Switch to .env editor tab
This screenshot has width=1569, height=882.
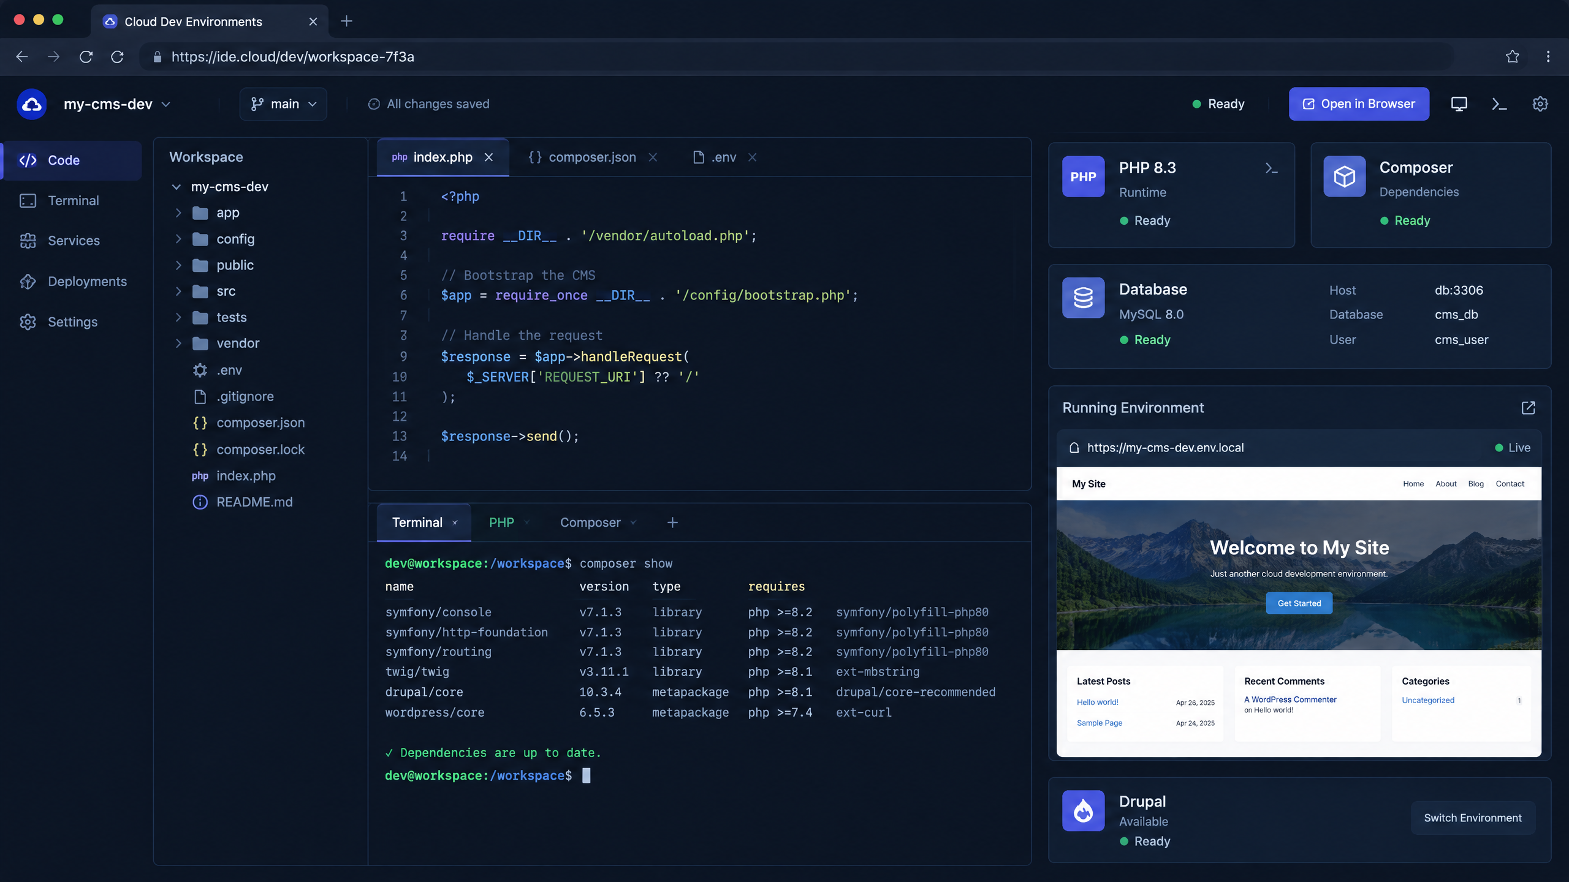pos(724,157)
